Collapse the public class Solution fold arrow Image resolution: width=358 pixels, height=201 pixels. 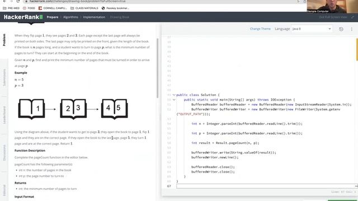tap(174, 95)
